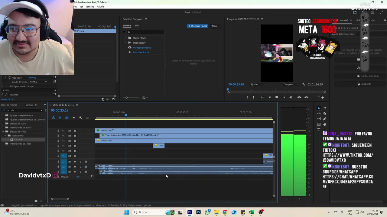
Task: Toggle visibility eye of track V6
Action: pyautogui.click(x=75, y=131)
